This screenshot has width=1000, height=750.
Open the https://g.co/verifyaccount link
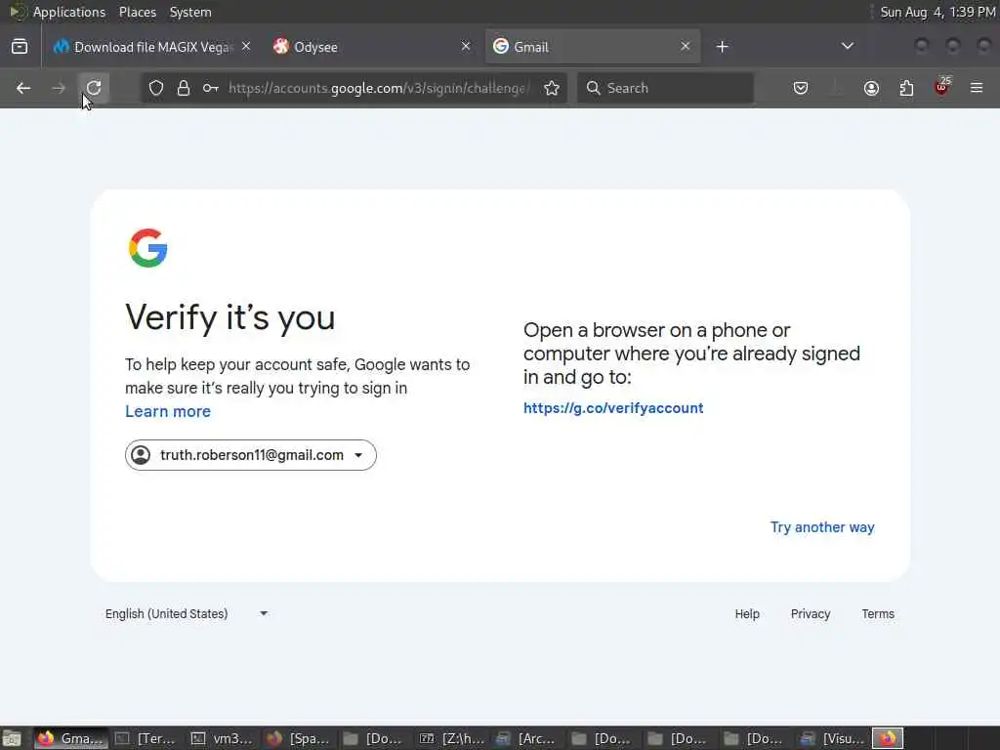coord(613,408)
